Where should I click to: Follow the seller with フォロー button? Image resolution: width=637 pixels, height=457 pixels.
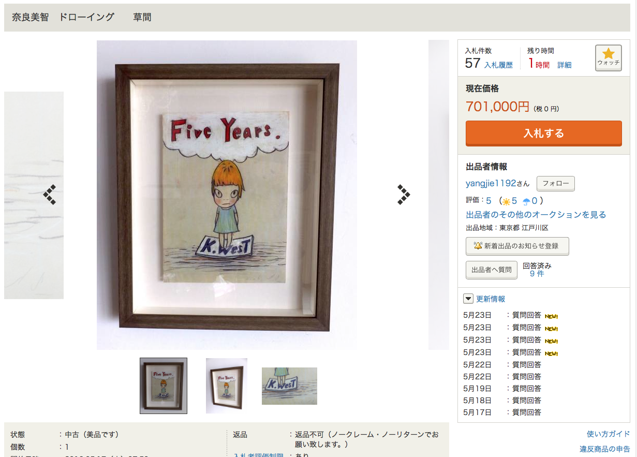556,184
